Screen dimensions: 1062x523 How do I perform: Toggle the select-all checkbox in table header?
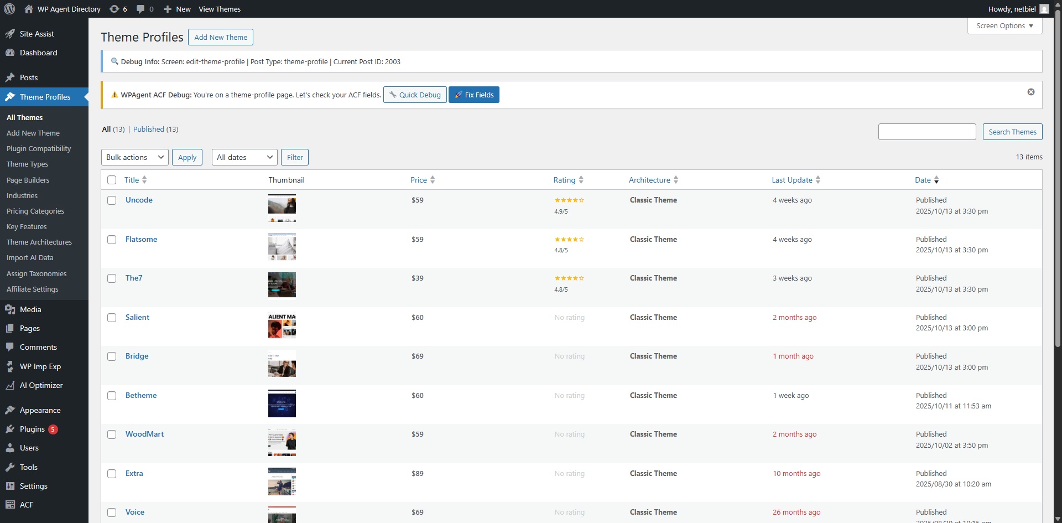[x=112, y=180]
